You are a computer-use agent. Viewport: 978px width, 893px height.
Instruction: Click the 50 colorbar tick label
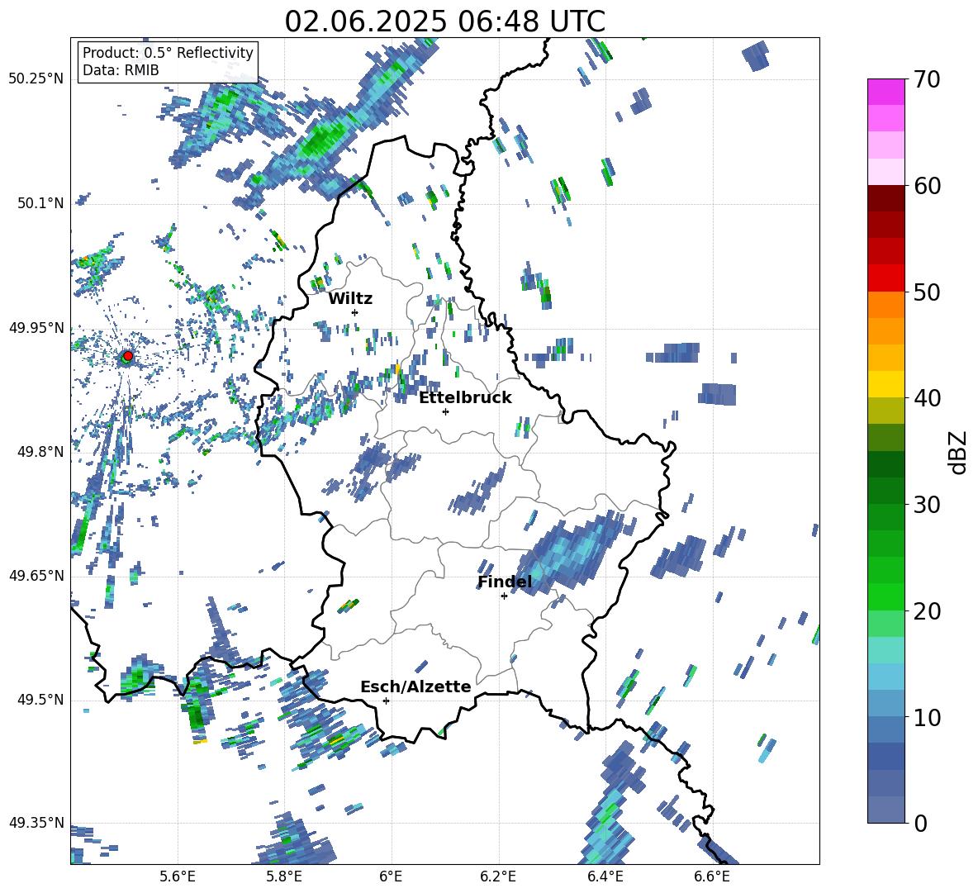[927, 292]
